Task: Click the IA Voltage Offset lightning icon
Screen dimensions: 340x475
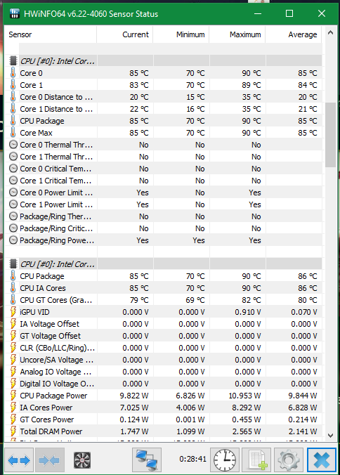Action: click(x=13, y=323)
